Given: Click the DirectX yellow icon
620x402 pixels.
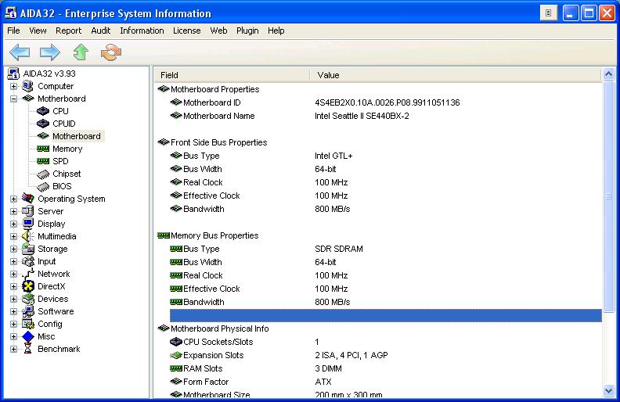Looking at the screenshot, I should coord(27,286).
